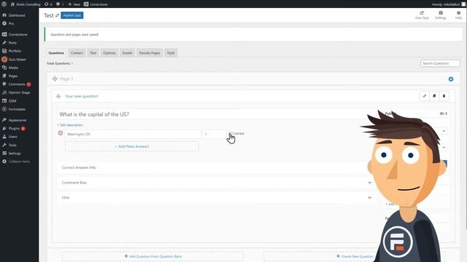Click Add New Answer
The image size is (467, 262).
pos(132,146)
